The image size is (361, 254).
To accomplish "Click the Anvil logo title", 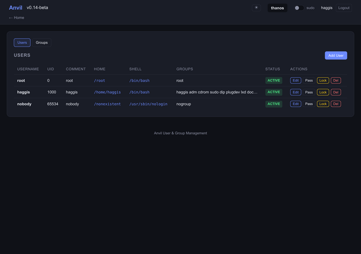I will pos(16,8).
